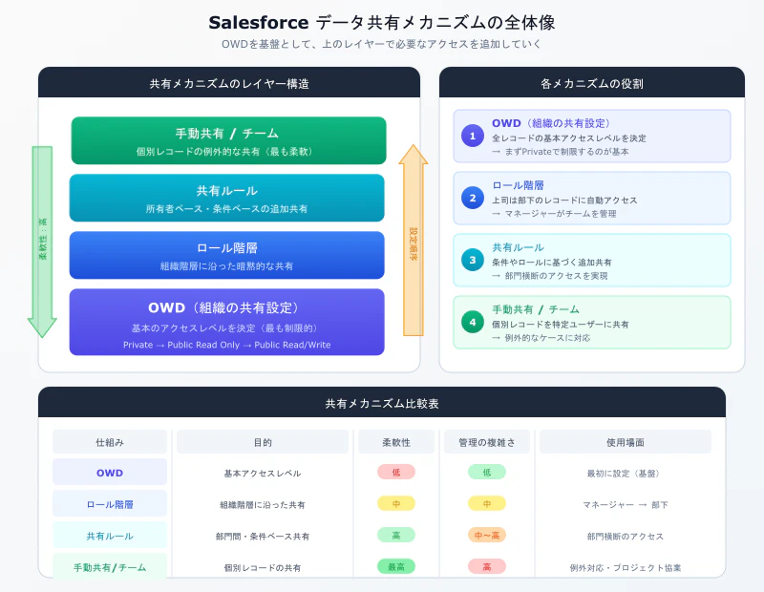Click the text 条件やロールに基づく追加共有

pos(552,263)
